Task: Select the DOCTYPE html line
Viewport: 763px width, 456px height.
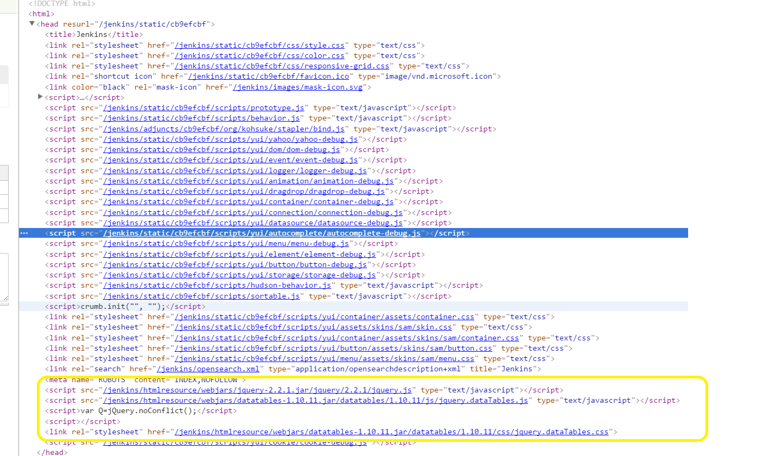Action: [62, 3]
